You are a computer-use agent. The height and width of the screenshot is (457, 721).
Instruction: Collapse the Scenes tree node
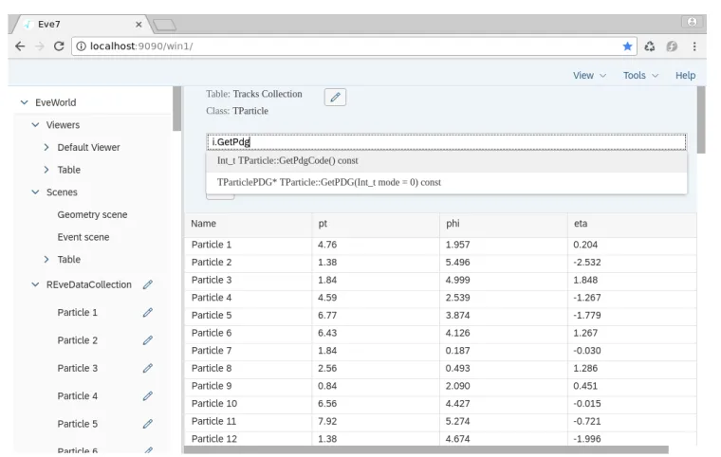(x=35, y=192)
